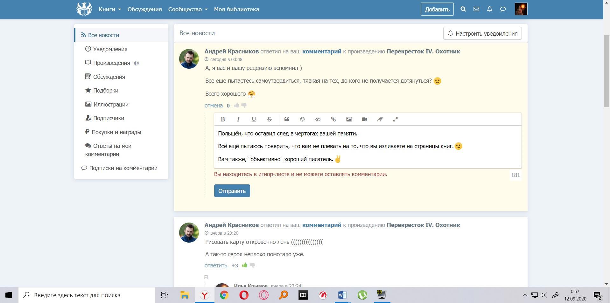Open the Уведомления section in sidebar
Image resolution: width=610 pixels, height=303 pixels.
coord(110,49)
